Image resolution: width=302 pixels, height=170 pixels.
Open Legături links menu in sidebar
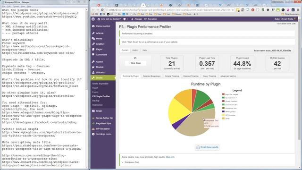click(x=103, y=44)
